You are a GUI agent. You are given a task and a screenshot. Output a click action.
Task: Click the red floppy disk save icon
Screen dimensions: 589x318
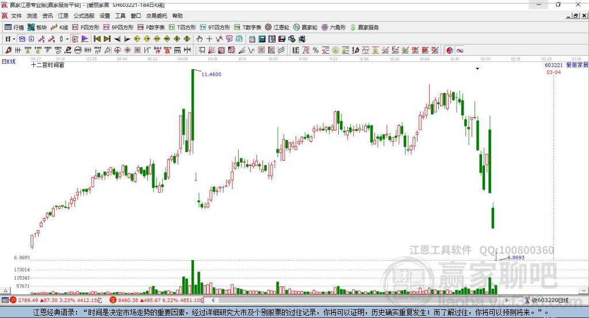point(282,39)
